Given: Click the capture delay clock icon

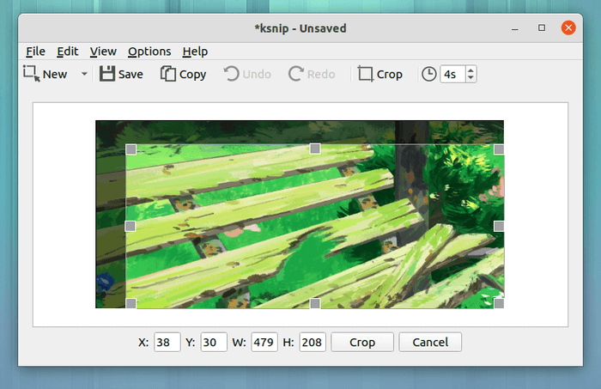Looking at the screenshot, I should [x=429, y=74].
